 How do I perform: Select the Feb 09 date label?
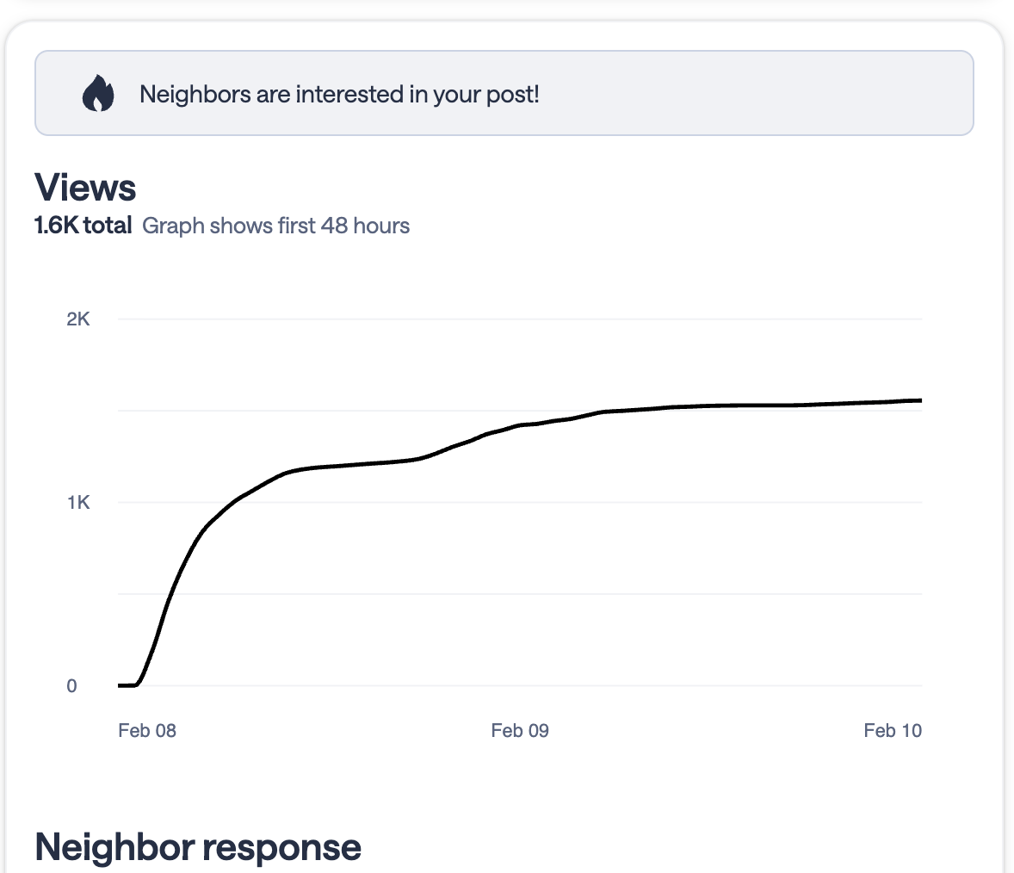coord(520,731)
